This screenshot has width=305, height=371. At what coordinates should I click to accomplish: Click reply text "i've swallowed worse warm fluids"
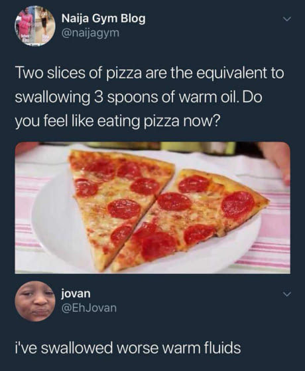click(x=127, y=348)
